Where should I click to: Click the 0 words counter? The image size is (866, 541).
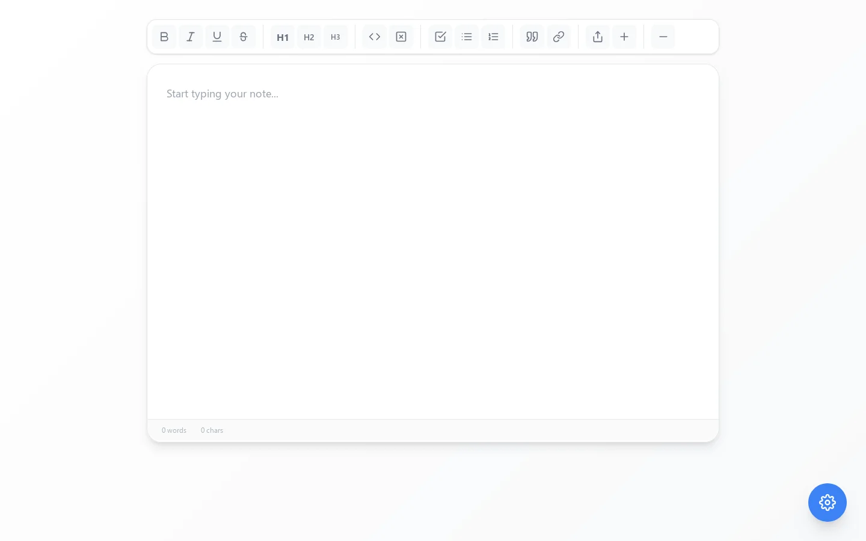[x=174, y=430]
